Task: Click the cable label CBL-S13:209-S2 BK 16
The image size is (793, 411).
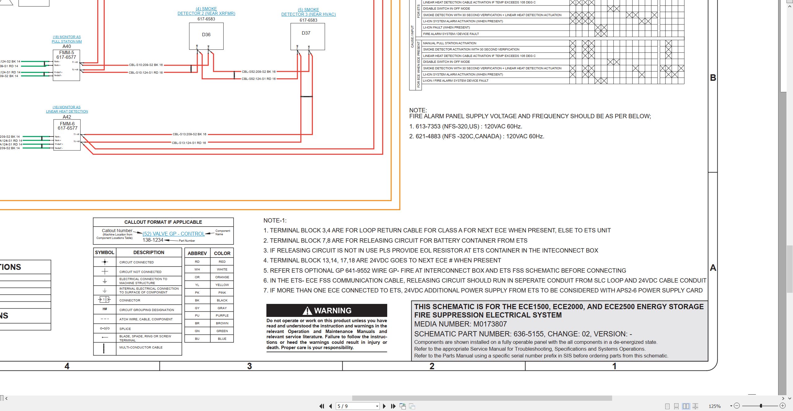Action: 189,134
